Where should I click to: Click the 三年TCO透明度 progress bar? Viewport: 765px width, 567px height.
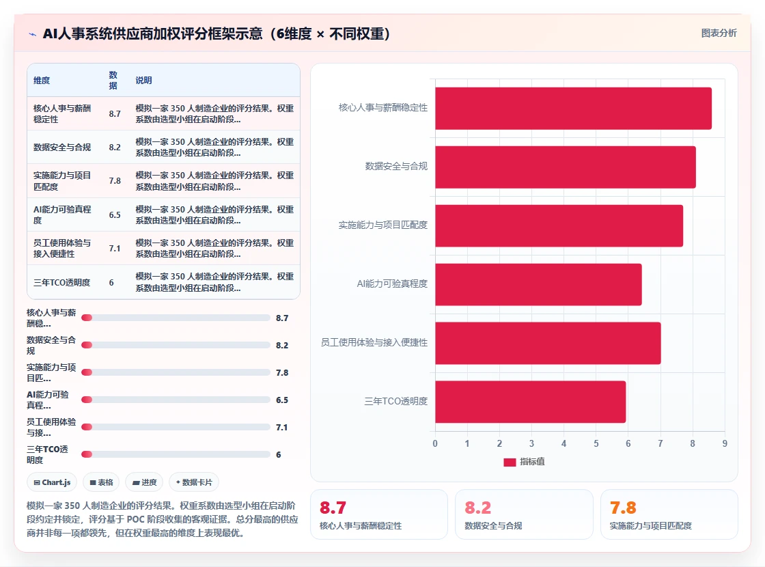[176, 454]
